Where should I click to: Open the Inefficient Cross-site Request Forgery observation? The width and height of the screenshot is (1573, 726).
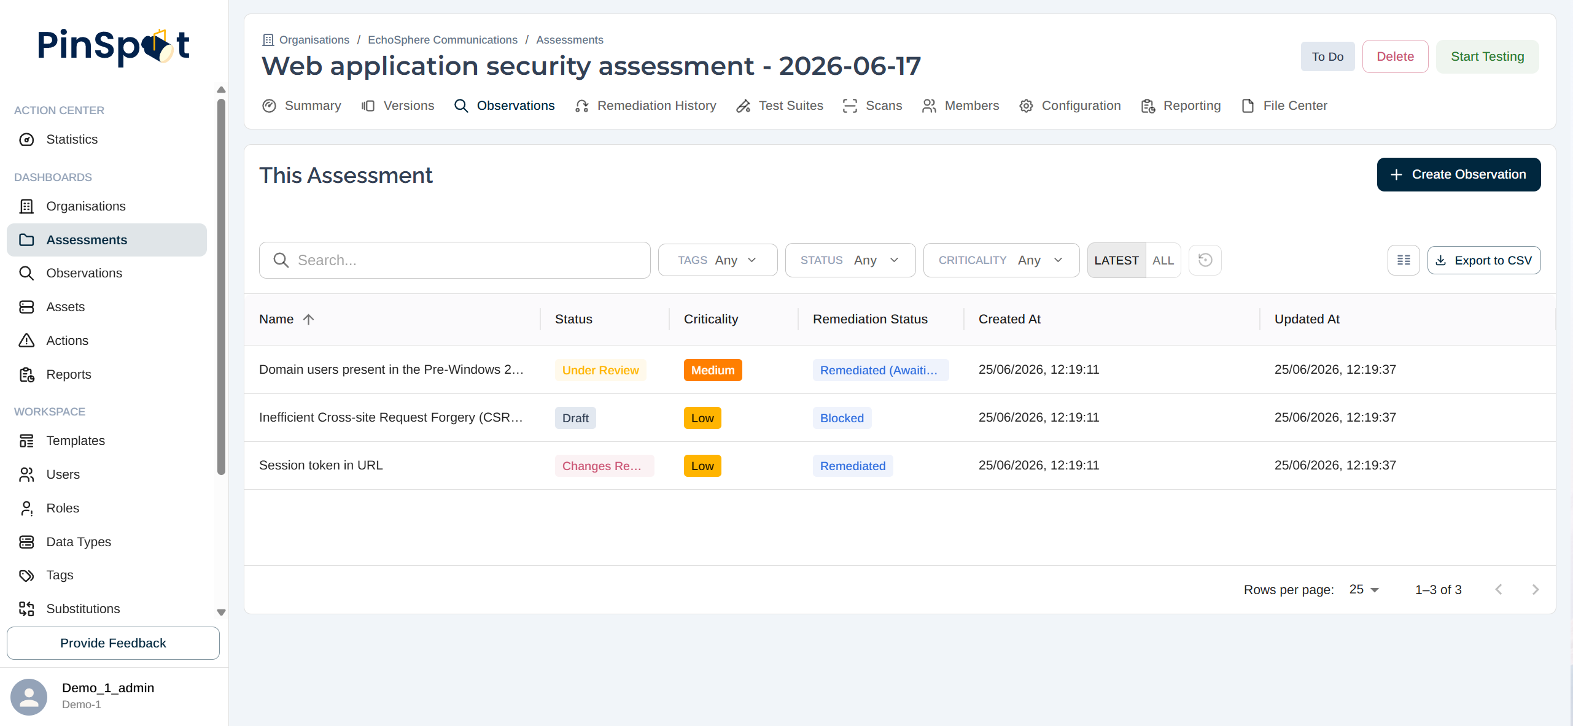[391, 417]
